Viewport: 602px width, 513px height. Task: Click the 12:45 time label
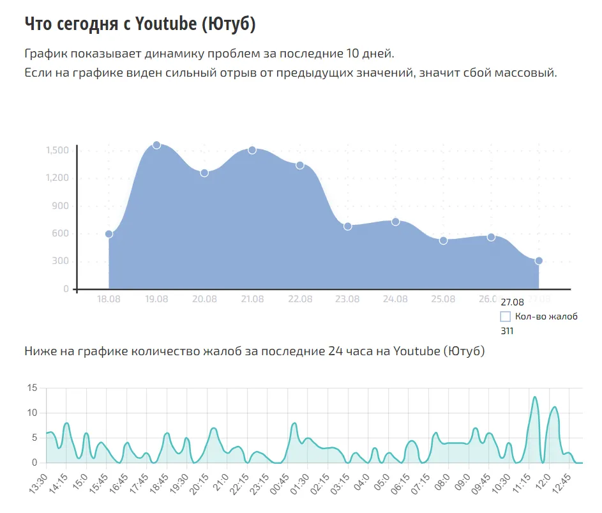coord(561,484)
